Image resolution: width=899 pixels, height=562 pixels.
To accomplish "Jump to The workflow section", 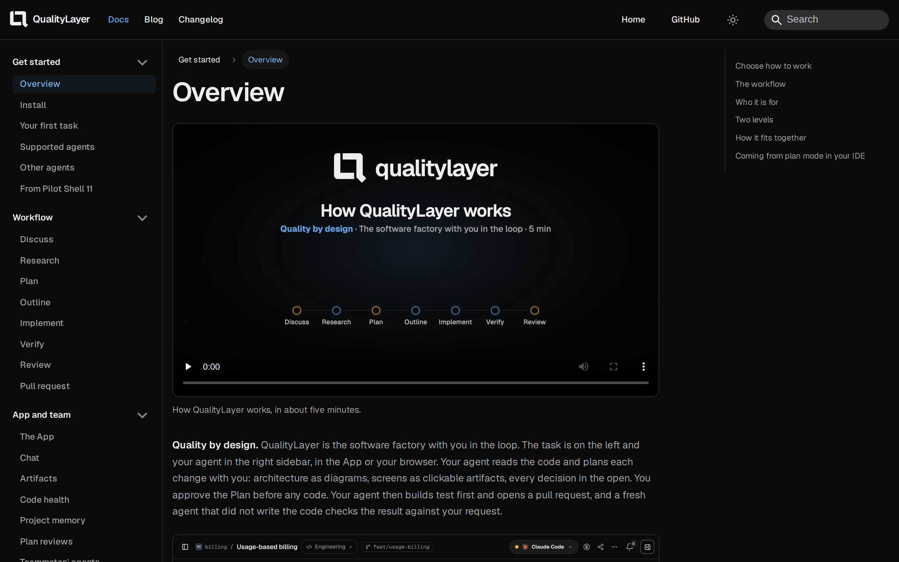I will pos(760,84).
